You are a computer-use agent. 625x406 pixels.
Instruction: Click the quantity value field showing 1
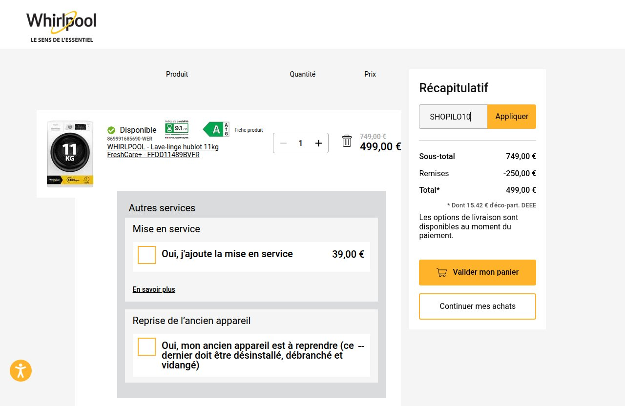301,143
